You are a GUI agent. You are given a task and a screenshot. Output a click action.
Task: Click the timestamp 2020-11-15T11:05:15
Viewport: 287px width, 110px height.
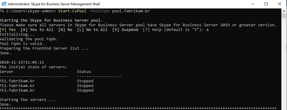coord(22,62)
